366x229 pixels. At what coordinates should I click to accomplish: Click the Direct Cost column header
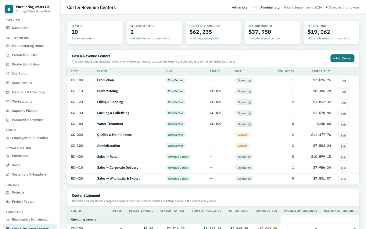pyautogui.click(x=321, y=71)
